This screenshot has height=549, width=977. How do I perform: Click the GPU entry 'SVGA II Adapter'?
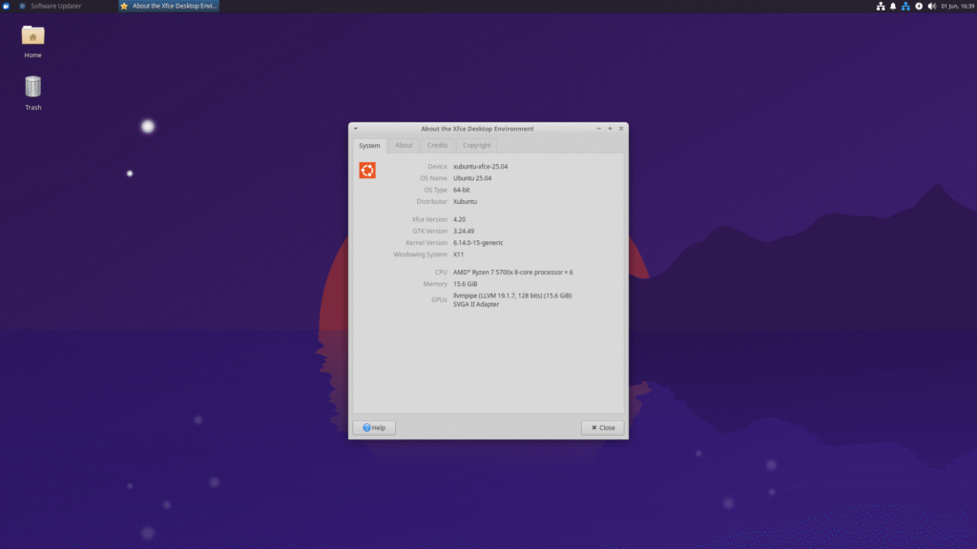(x=476, y=304)
